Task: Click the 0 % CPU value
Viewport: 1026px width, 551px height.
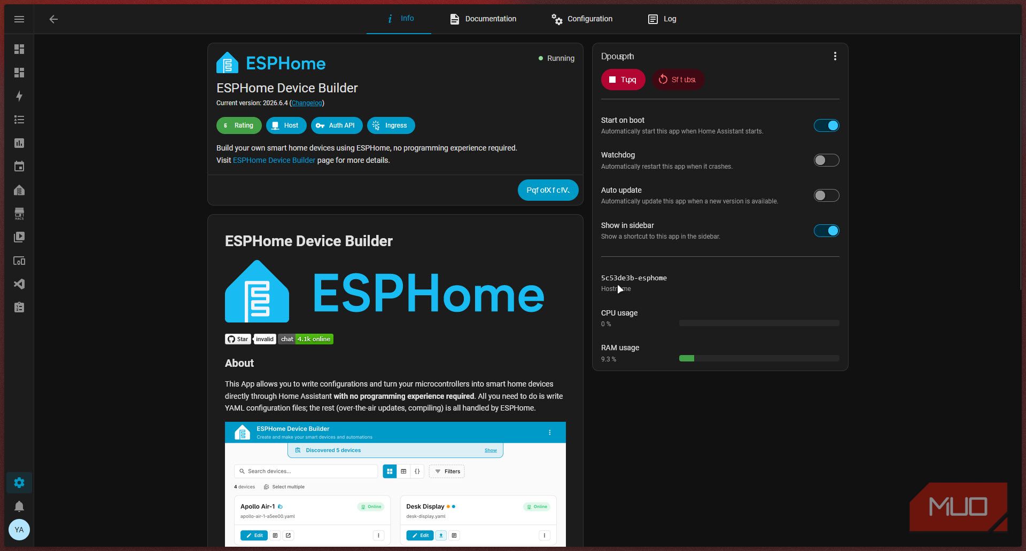Action: tap(606, 324)
